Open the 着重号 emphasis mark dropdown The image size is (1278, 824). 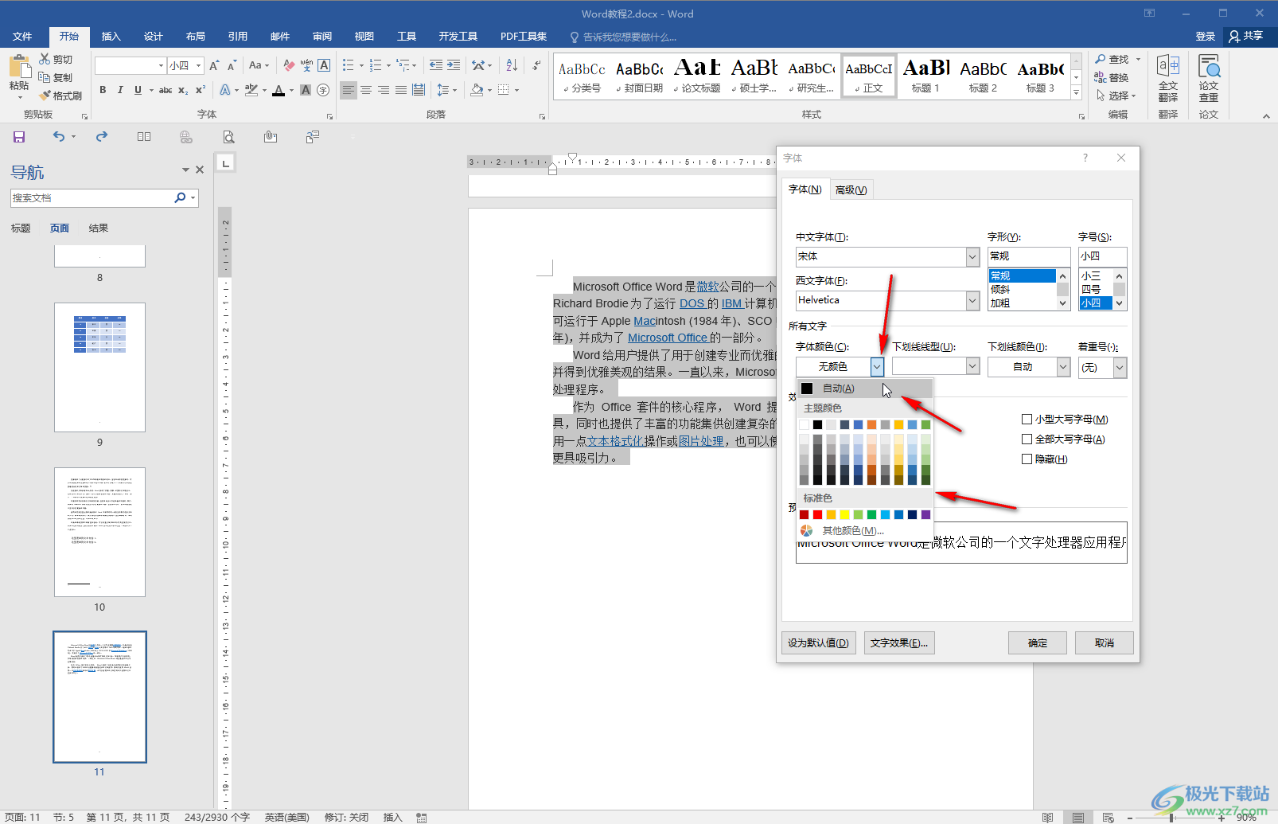[1120, 367]
